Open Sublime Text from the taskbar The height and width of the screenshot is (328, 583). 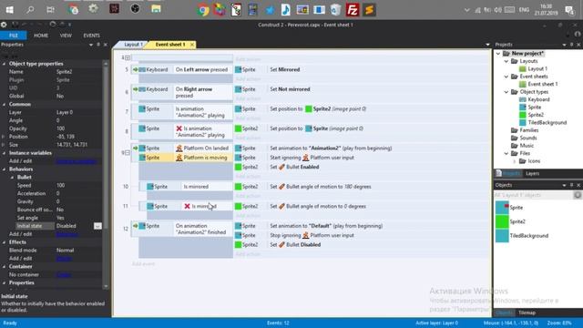click(369, 10)
